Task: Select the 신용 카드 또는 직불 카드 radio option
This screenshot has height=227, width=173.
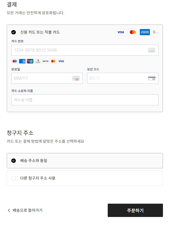Action: 14,32
